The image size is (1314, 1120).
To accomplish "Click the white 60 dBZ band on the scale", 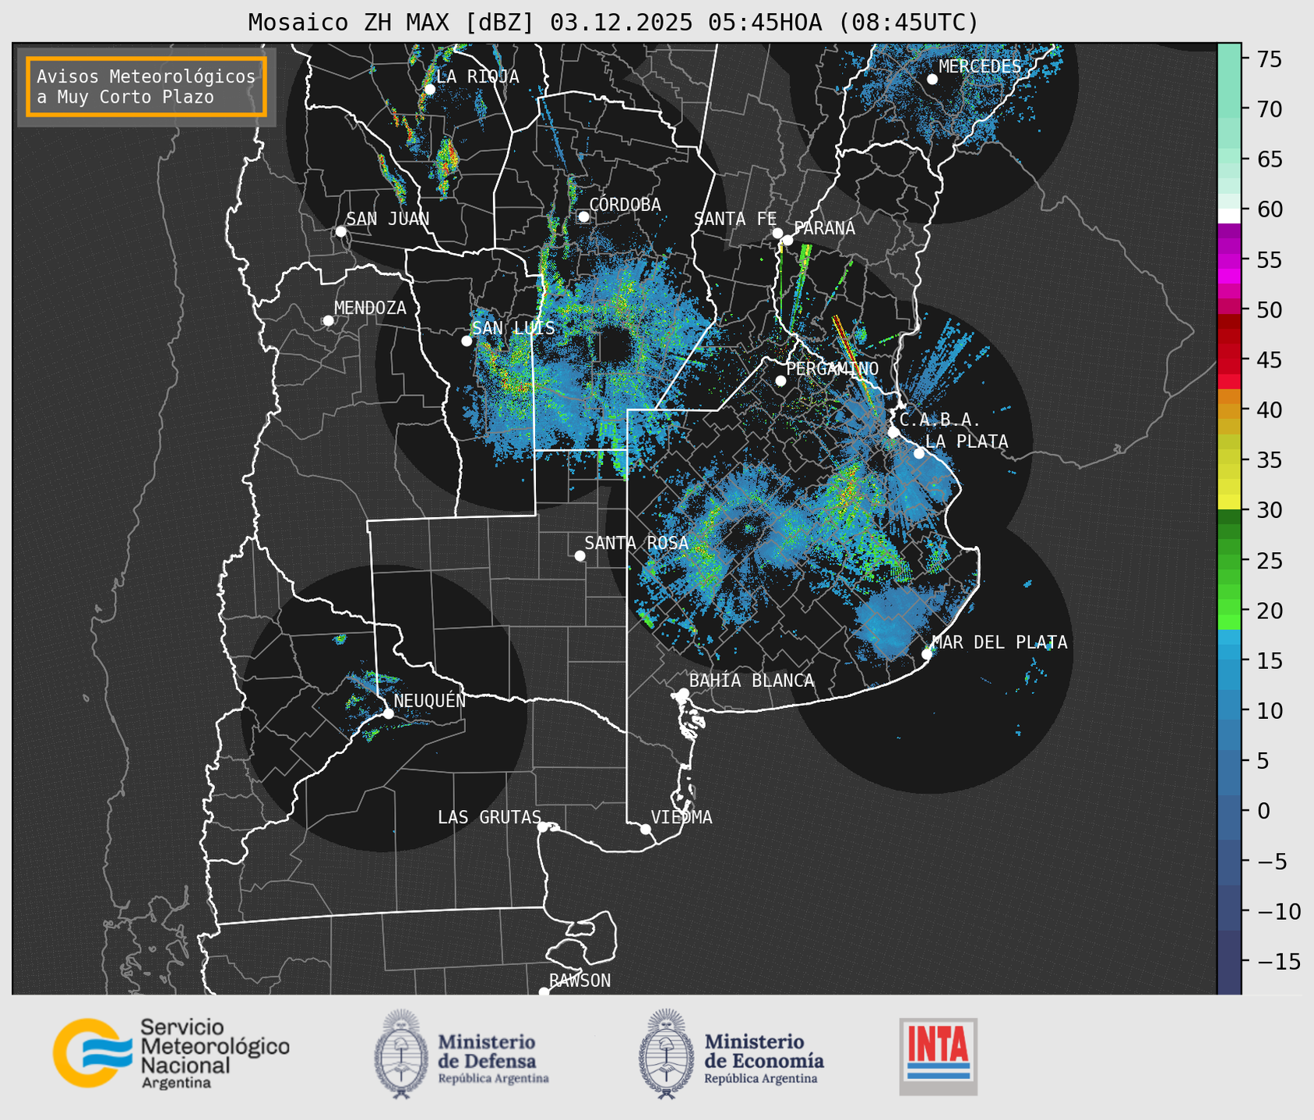I will (1229, 216).
